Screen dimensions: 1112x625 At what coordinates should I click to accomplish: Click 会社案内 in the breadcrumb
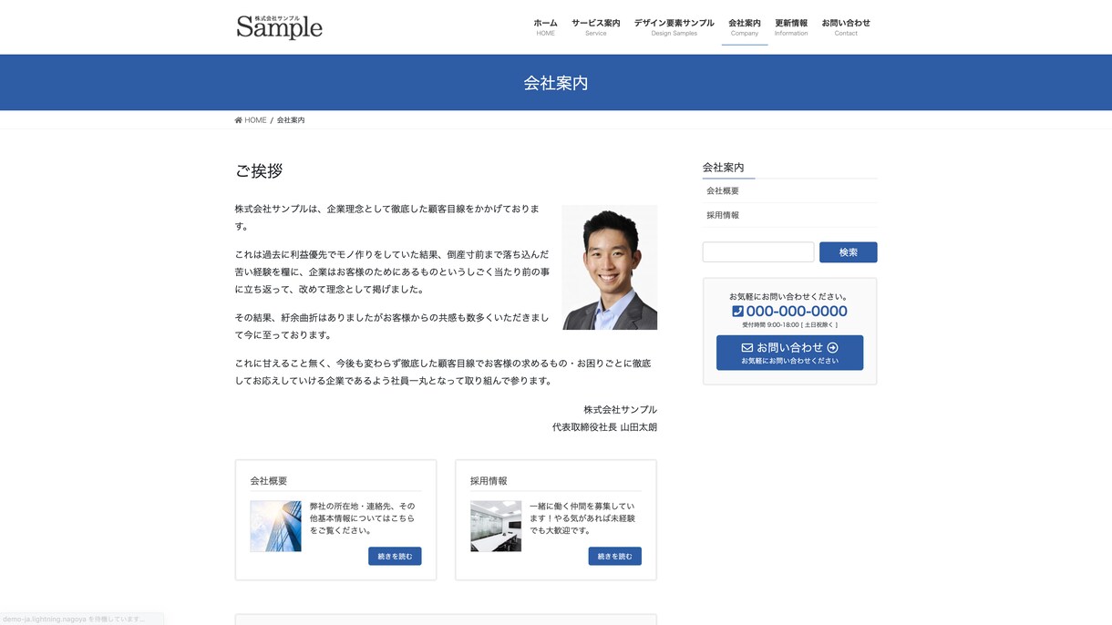[291, 120]
